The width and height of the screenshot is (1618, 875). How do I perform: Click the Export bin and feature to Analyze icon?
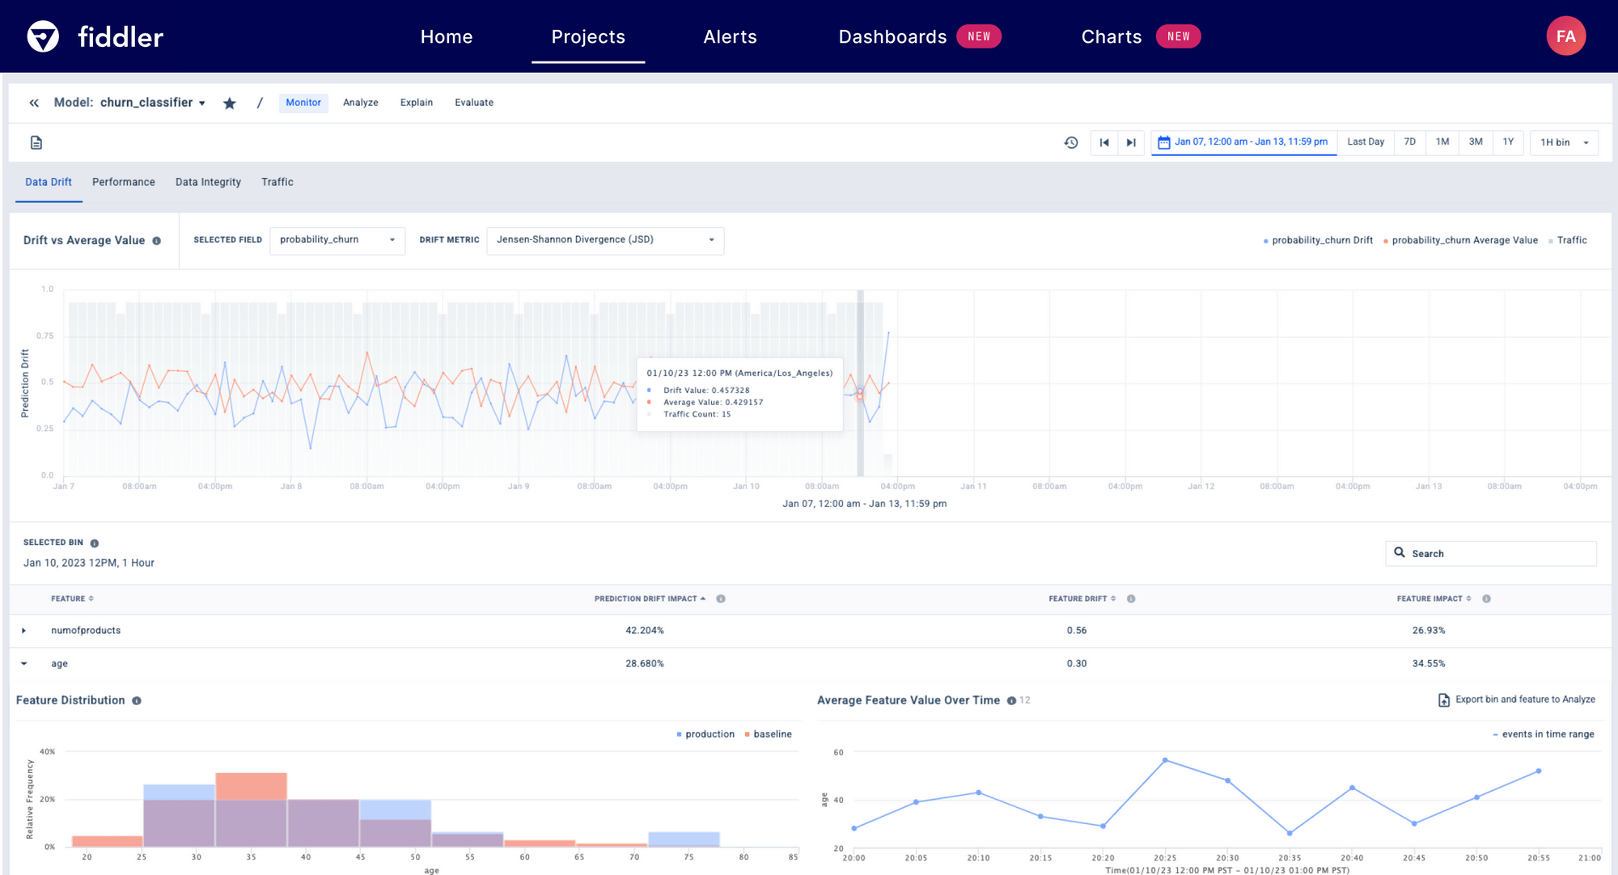[1443, 700]
